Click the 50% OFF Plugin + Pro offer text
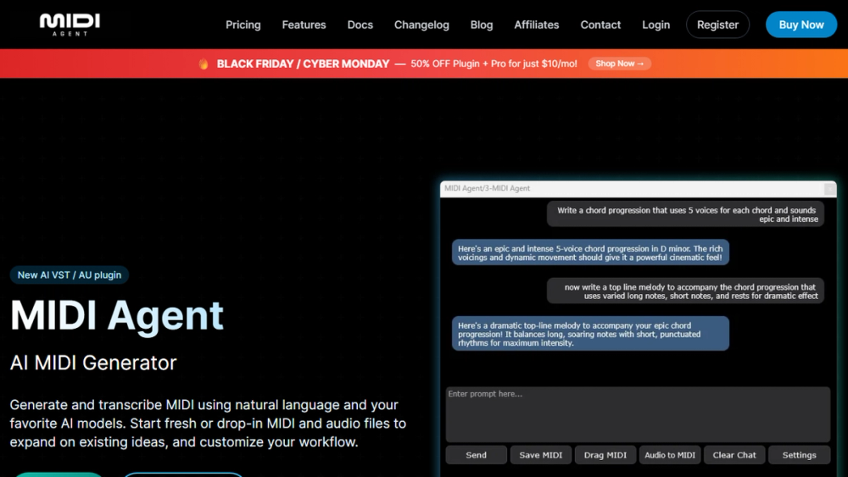The height and width of the screenshot is (477, 848). pyautogui.click(x=494, y=64)
